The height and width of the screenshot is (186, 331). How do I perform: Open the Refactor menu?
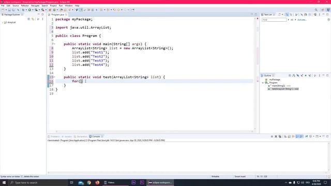[25, 6]
